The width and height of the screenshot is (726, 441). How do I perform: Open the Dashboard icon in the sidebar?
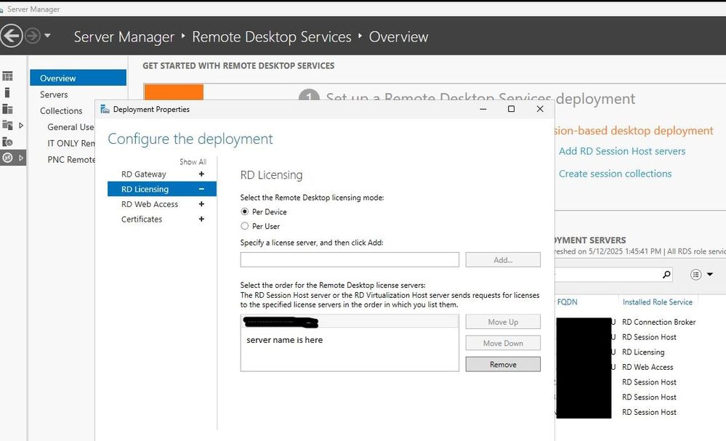pyautogui.click(x=7, y=76)
